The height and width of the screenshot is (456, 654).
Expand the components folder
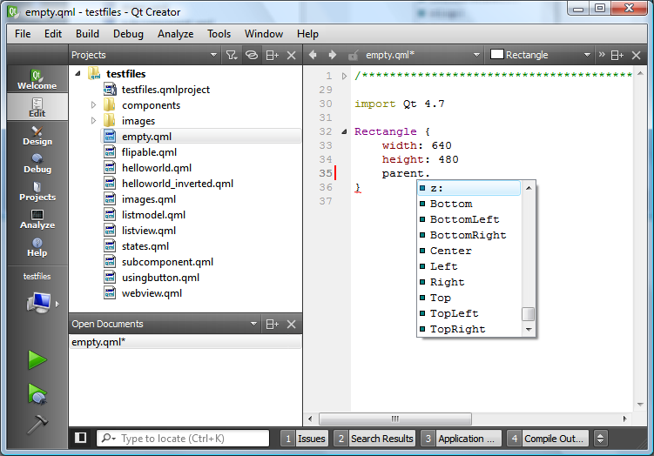pos(94,105)
